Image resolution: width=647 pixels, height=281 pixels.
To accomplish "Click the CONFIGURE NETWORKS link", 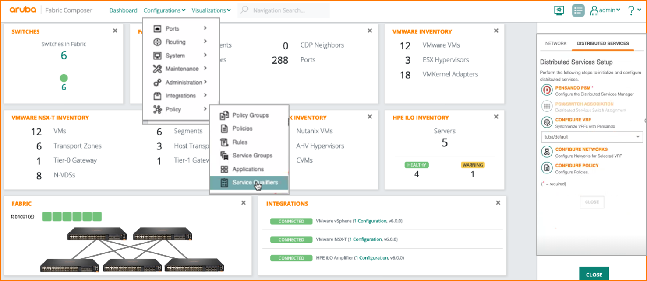I will [581, 149].
